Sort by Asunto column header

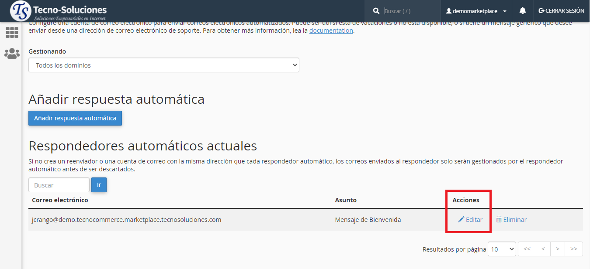[x=346, y=200]
